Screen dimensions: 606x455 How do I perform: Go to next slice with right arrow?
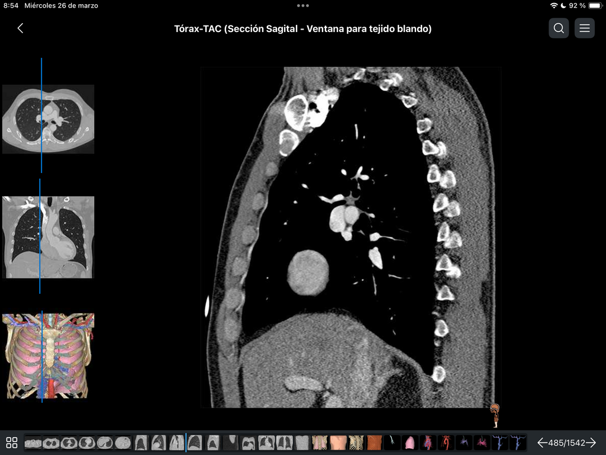point(591,443)
